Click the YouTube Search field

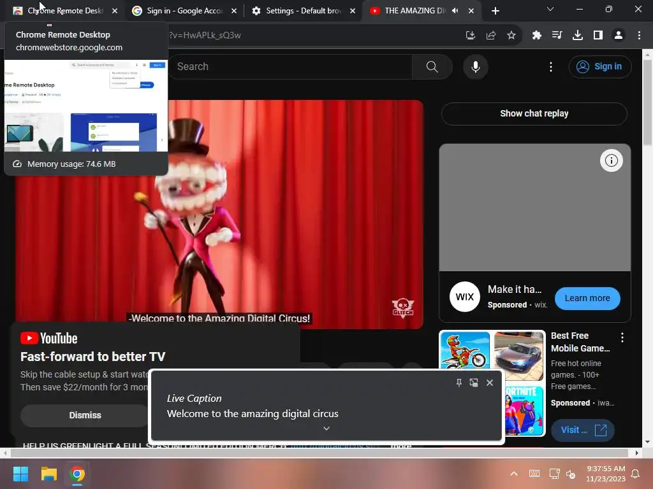(x=291, y=66)
